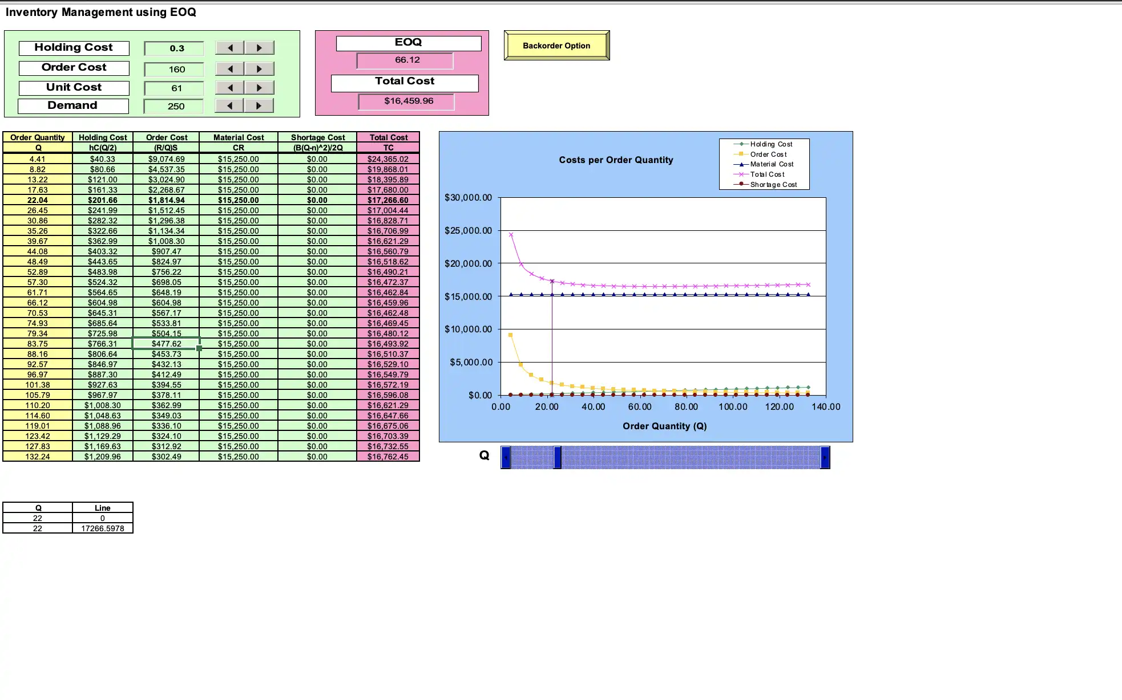Click the Q scrollbar left end arrow
This screenshot has height=700, width=1122.
point(506,458)
